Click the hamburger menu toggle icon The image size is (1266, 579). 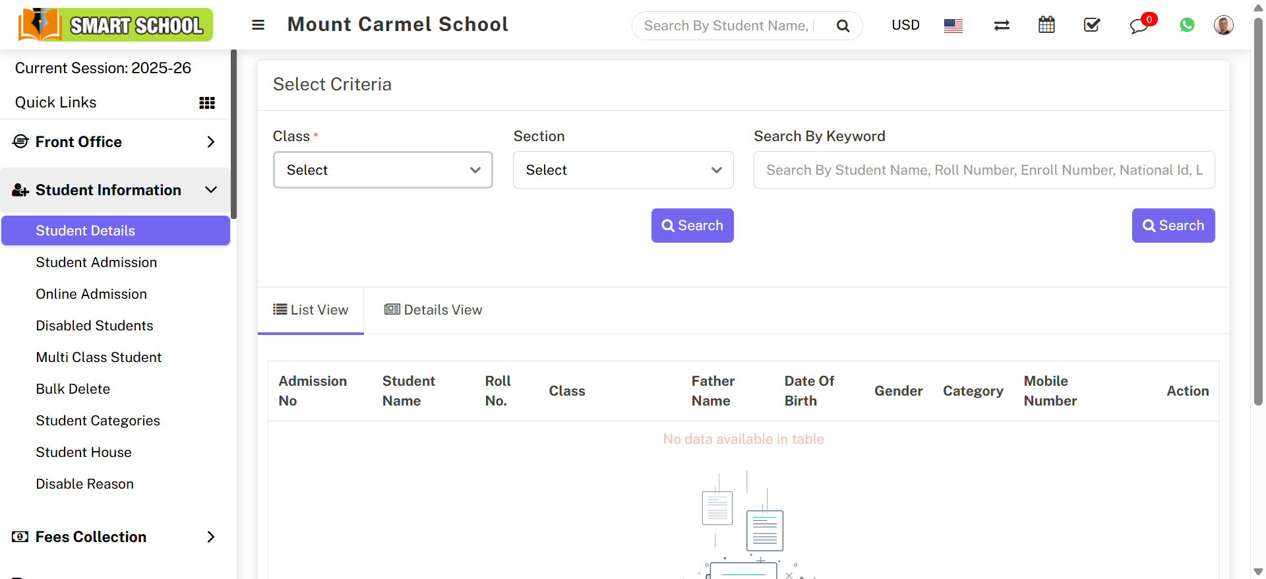(258, 25)
